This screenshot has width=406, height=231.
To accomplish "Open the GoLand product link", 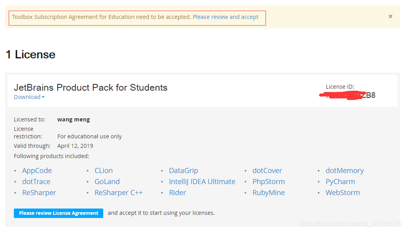I will point(107,181).
